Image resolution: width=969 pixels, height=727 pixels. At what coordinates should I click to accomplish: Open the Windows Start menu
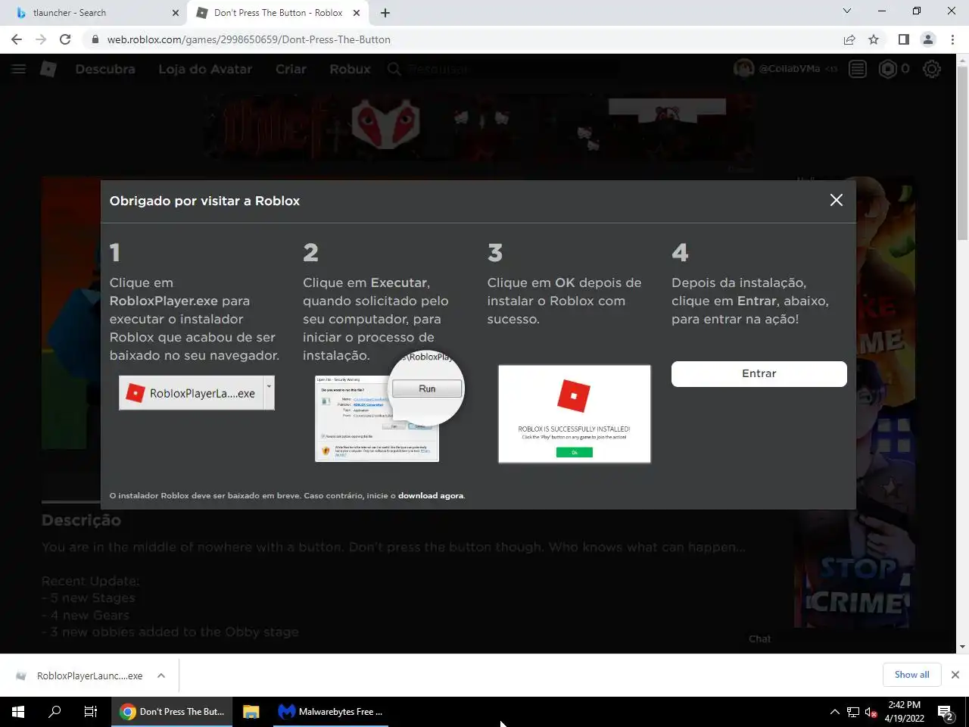(x=18, y=712)
